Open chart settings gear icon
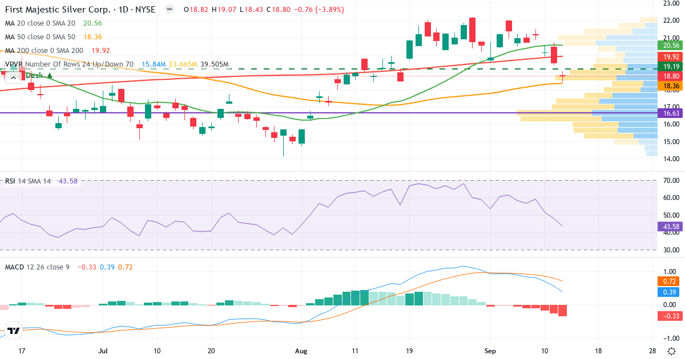The image size is (685, 359). point(672,350)
